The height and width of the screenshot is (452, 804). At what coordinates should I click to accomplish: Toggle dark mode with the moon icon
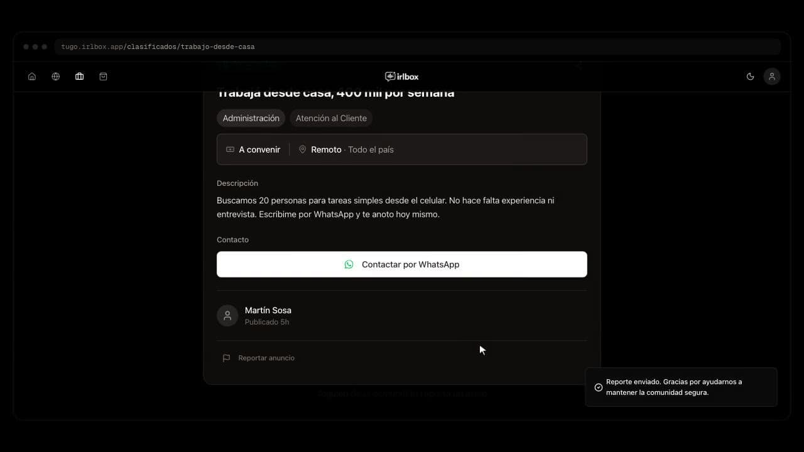(x=750, y=77)
